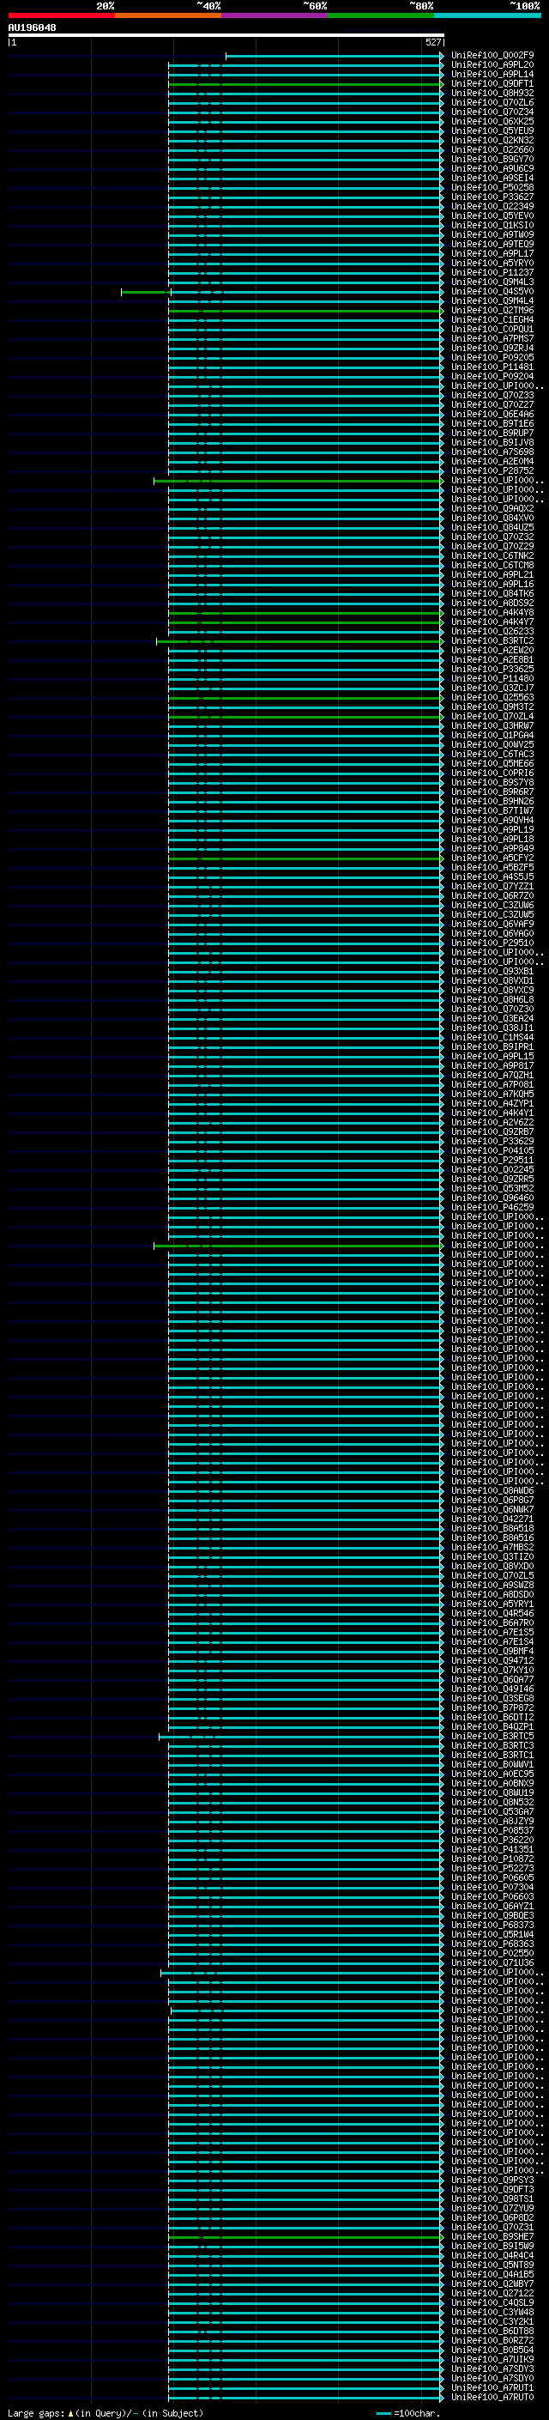Viewport: 549px width, 2420px height.
Task: Click the label UniRef100_P50258
Action: coord(492,187)
